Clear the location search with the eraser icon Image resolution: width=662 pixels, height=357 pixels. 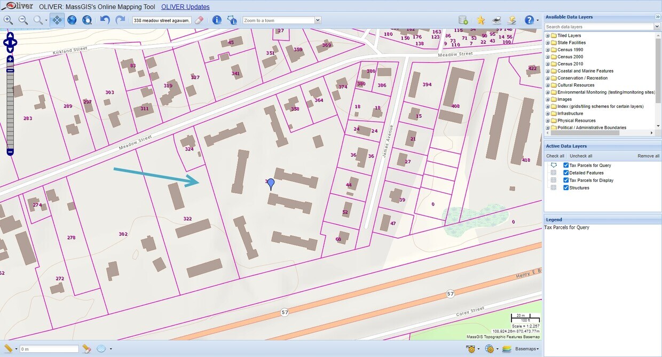pyautogui.click(x=199, y=20)
